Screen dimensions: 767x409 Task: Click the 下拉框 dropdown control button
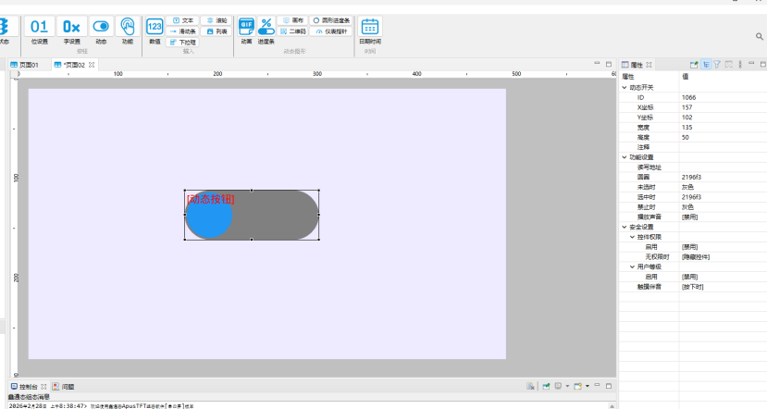[x=182, y=42]
